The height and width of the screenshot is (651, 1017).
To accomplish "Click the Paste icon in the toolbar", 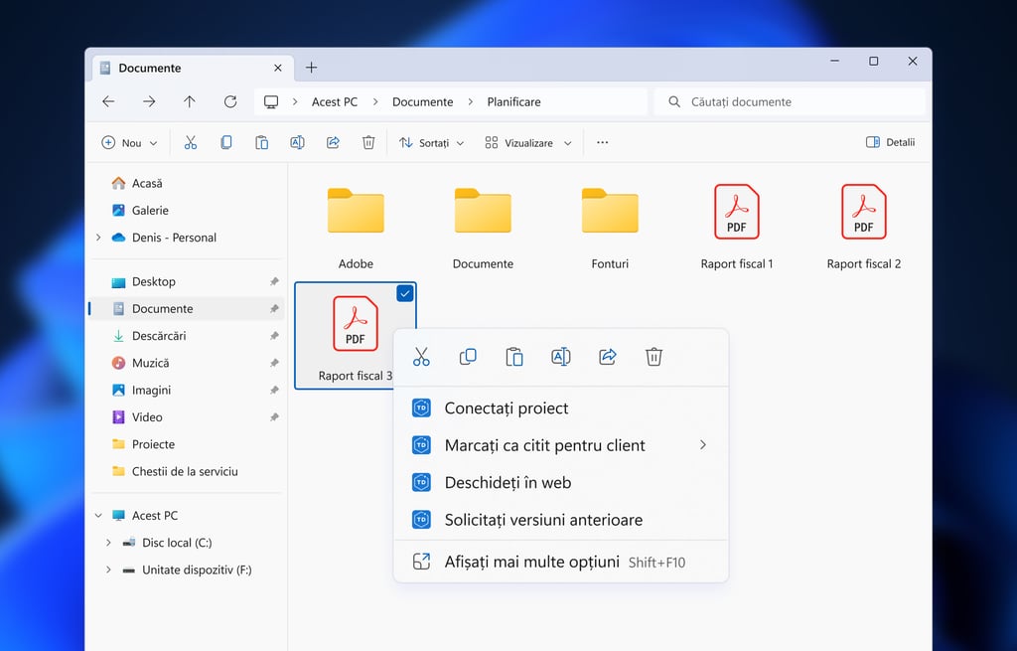I will coord(261,143).
